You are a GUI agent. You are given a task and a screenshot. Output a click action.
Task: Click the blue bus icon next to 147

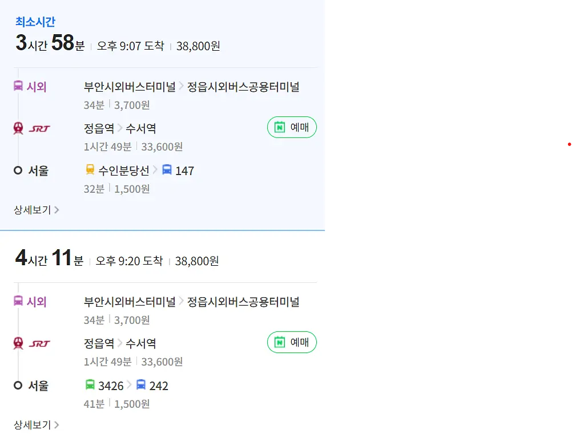coord(167,169)
